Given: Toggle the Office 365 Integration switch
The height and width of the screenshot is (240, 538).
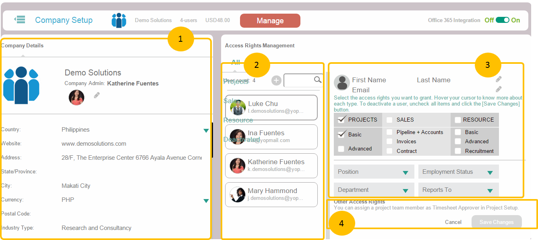Looking at the screenshot, I should tap(503, 20).
